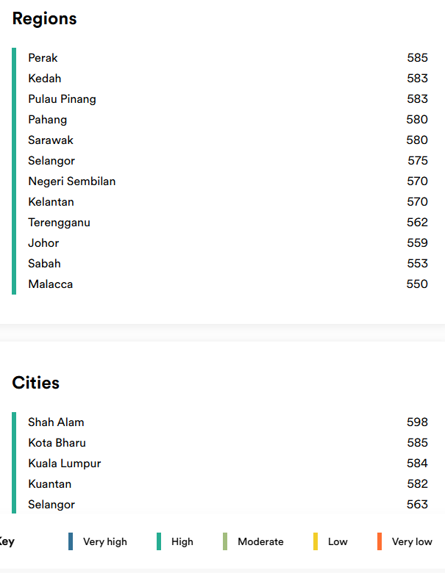This screenshot has height=573, width=445.
Task: Select Sarawak from the regions list
Action: pos(51,140)
